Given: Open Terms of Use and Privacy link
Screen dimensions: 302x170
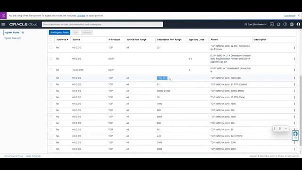Looking at the screenshot, I should 14,156.
